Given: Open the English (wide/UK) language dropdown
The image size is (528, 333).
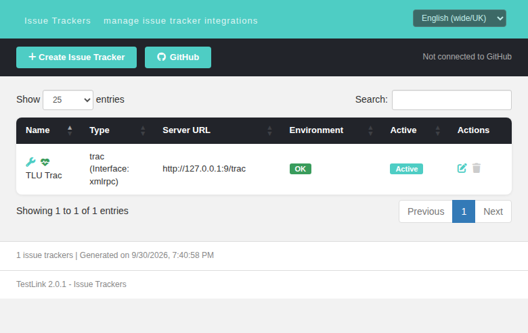Looking at the screenshot, I should pyautogui.click(x=460, y=18).
